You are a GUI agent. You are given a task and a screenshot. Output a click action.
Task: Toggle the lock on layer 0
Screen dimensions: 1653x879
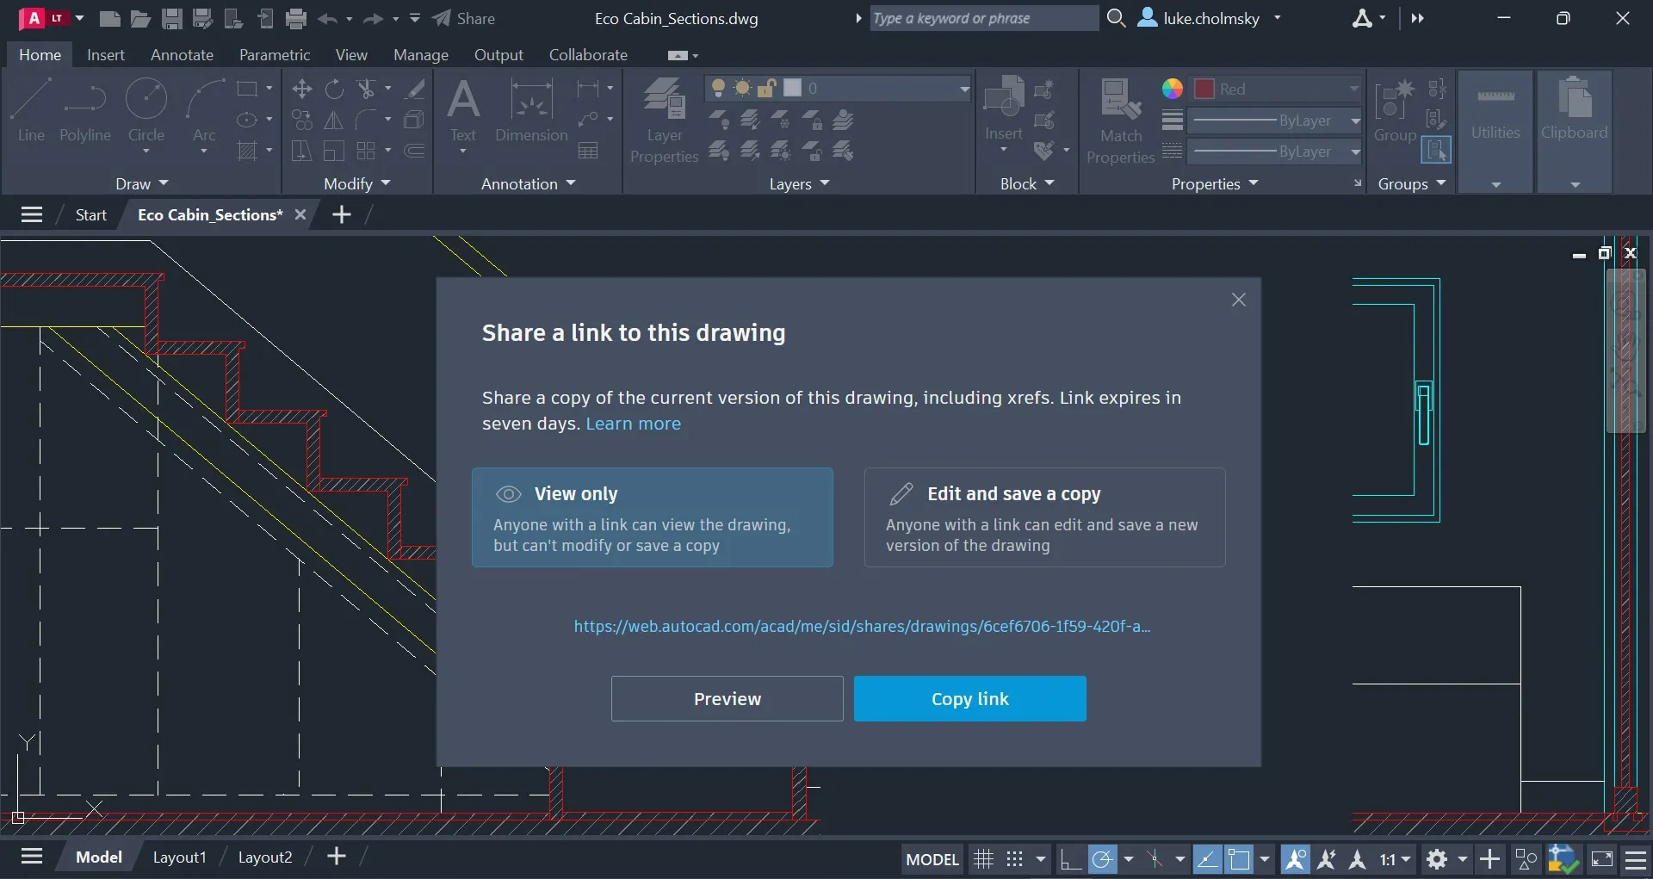tap(767, 88)
